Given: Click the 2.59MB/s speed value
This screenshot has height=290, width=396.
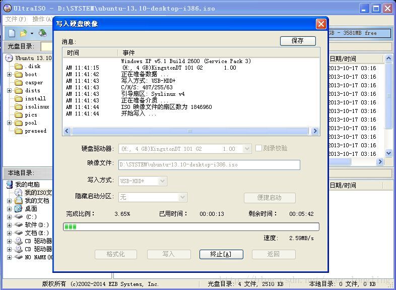Looking at the screenshot, I should coord(301,238).
